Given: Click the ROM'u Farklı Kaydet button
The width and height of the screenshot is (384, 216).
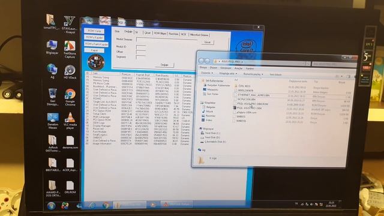Looking at the screenshot, I should (x=96, y=44).
